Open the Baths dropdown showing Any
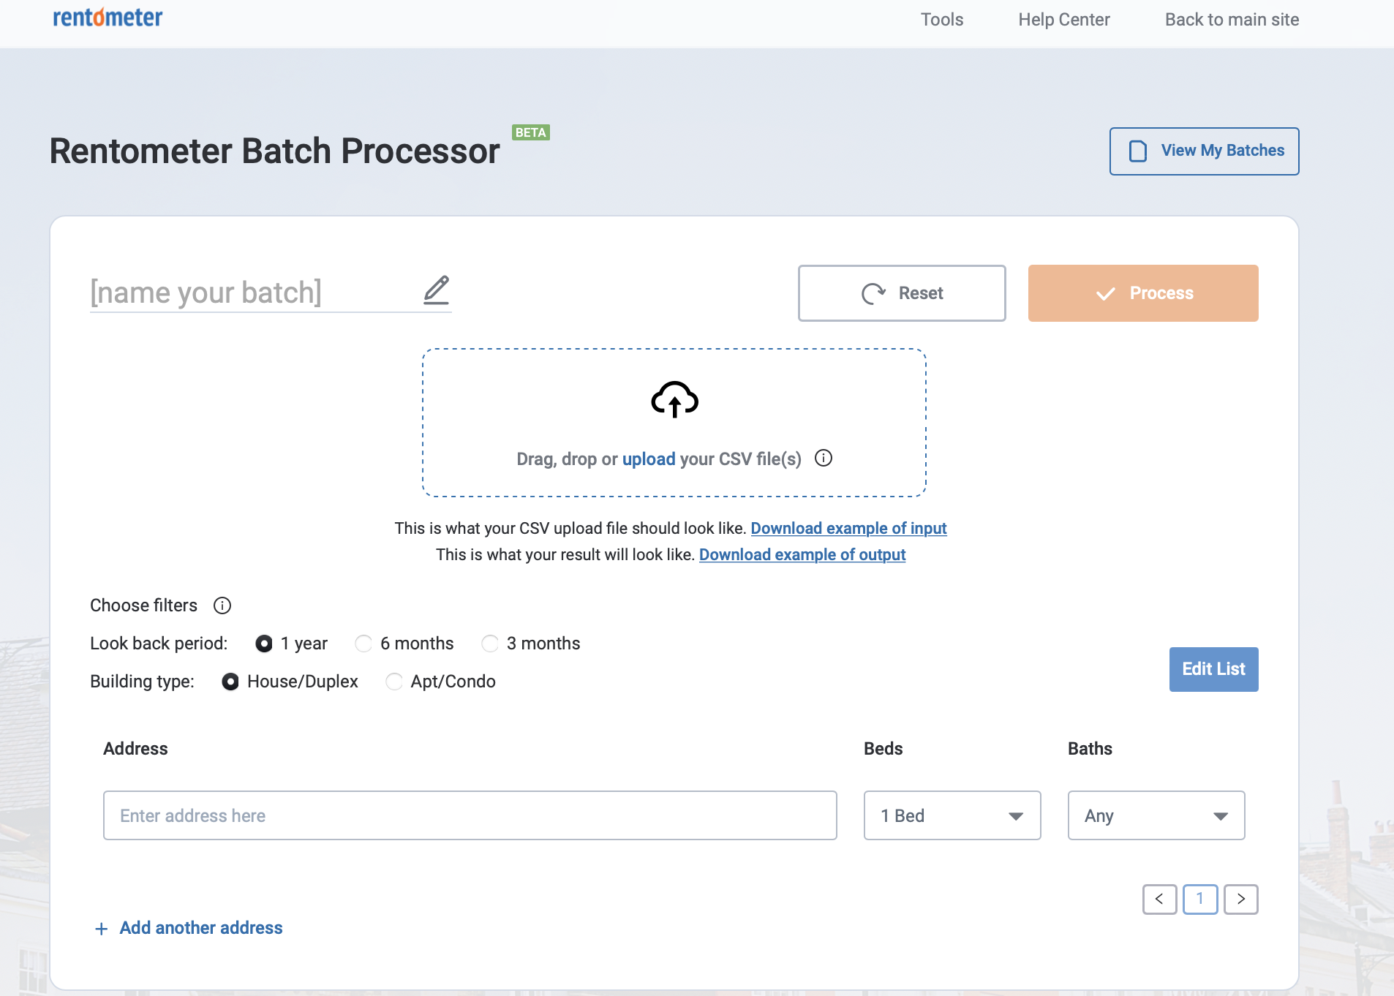This screenshot has height=996, width=1394. (x=1156, y=815)
